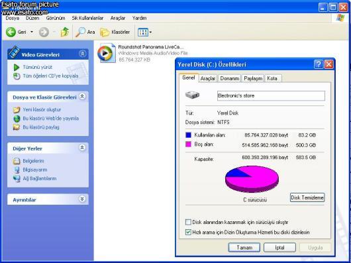
Task: Collapse the Diğer Yerler panel
Action: tap(82, 148)
